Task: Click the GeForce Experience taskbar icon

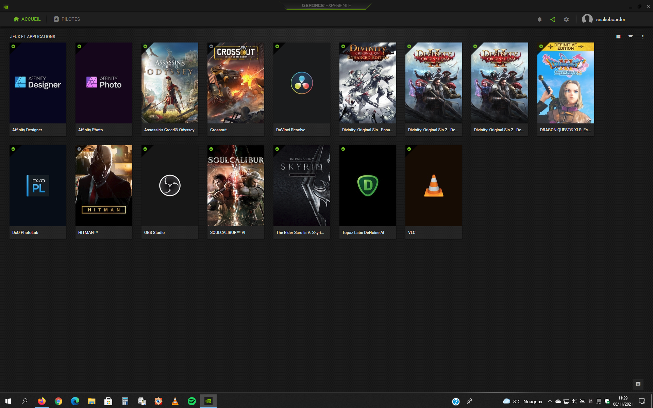Action: 208,401
